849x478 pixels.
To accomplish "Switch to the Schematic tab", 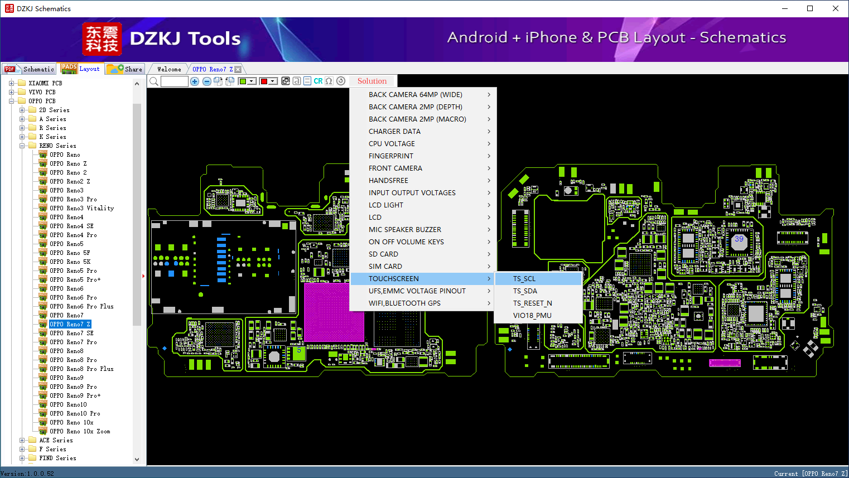I will [29, 69].
